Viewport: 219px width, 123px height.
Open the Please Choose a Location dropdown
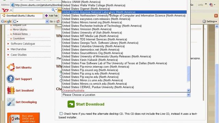point(126,95)
